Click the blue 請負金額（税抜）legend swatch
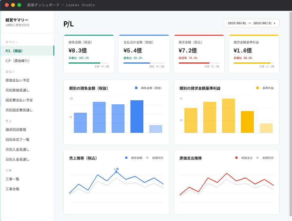This screenshot has width=292, height=221. (136, 88)
